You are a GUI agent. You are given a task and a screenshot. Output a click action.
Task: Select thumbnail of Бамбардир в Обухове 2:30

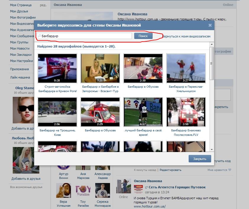click(143, 68)
